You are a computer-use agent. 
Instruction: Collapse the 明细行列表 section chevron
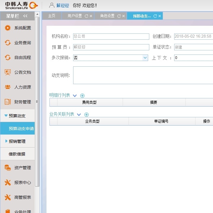tap(75, 95)
